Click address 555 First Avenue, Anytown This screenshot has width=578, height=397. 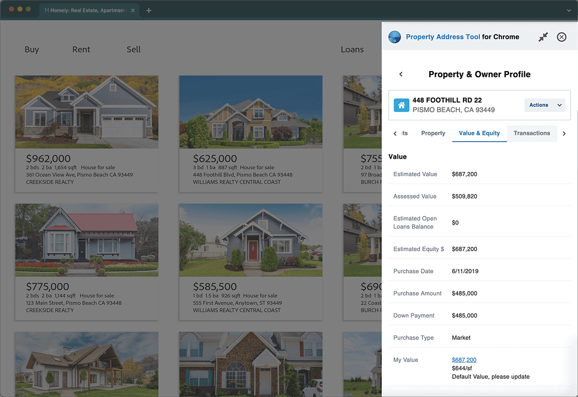pyautogui.click(x=237, y=303)
